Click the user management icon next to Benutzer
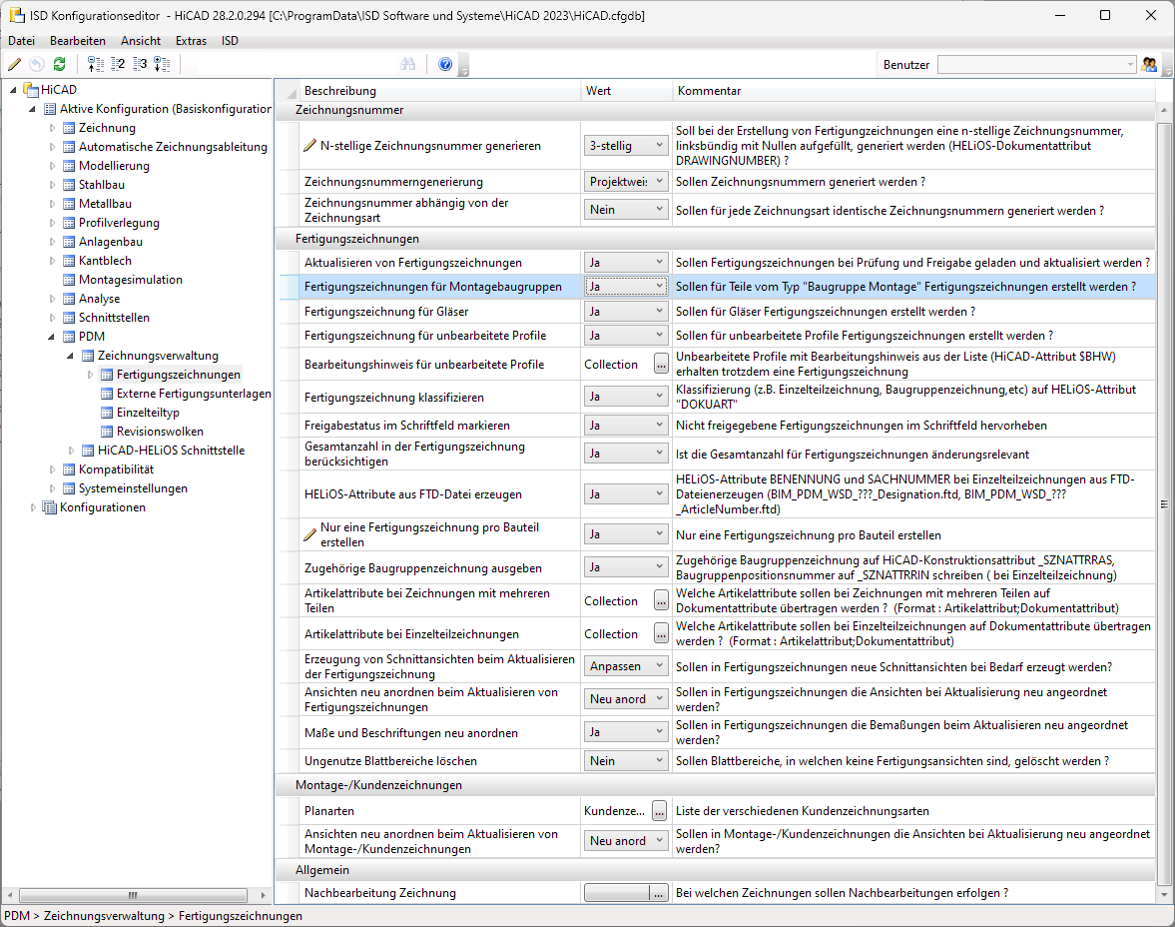This screenshot has width=1175, height=927. tap(1149, 65)
